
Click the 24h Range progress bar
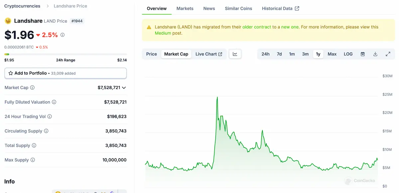click(66, 54)
